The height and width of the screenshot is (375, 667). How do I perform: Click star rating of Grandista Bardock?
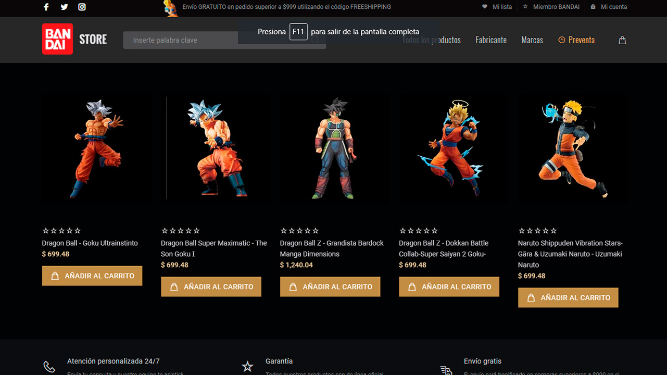[299, 231]
